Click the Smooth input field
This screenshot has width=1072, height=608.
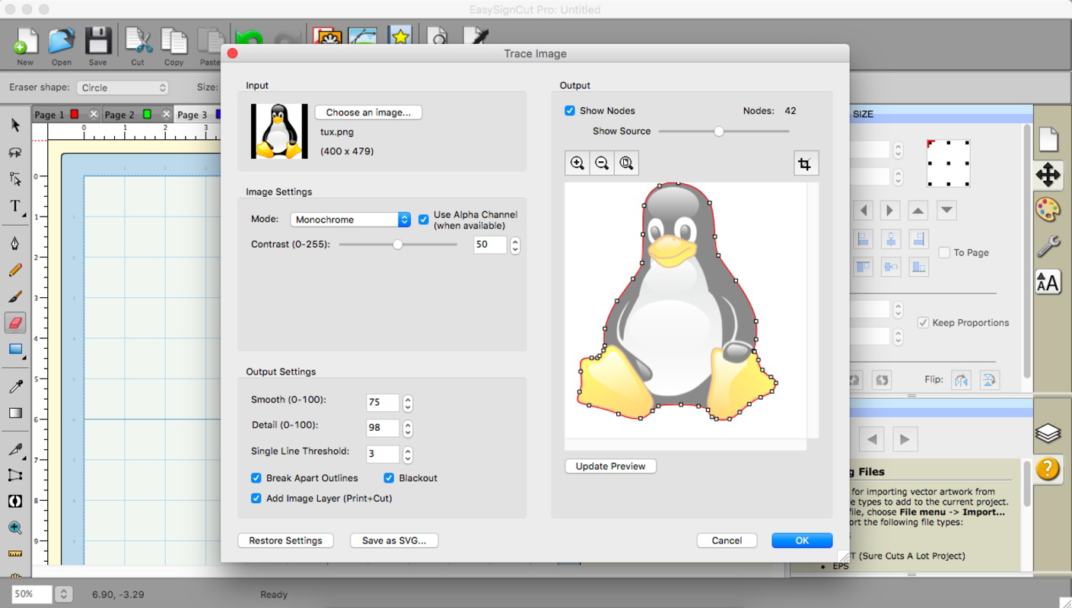pos(383,403)
